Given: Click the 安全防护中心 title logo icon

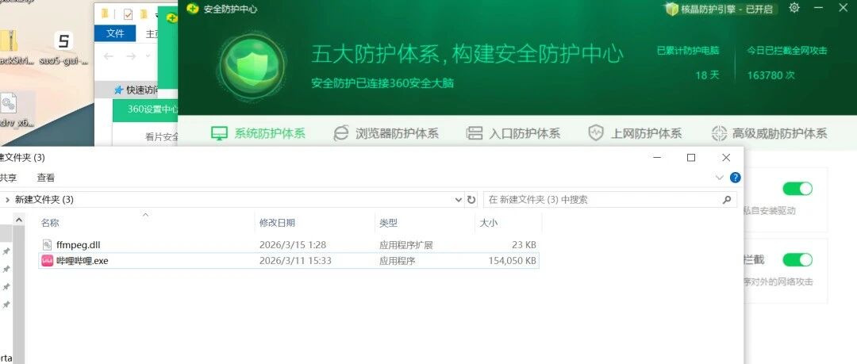Looking at the screenshot, I should pyautogui.click(x=192, y=9).
